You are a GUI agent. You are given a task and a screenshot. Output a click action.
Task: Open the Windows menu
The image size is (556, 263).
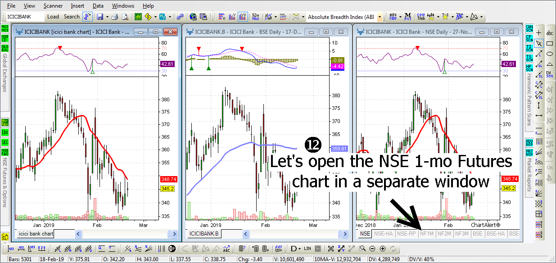click(x=123, y=6)
